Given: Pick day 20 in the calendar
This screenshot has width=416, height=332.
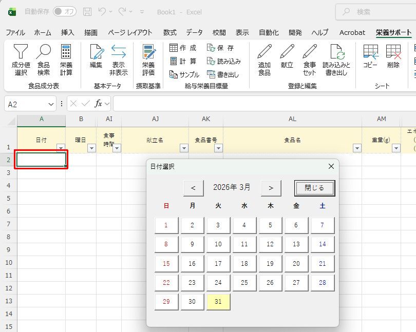Looking at the screenshot, I should click(x=296, y=263).
